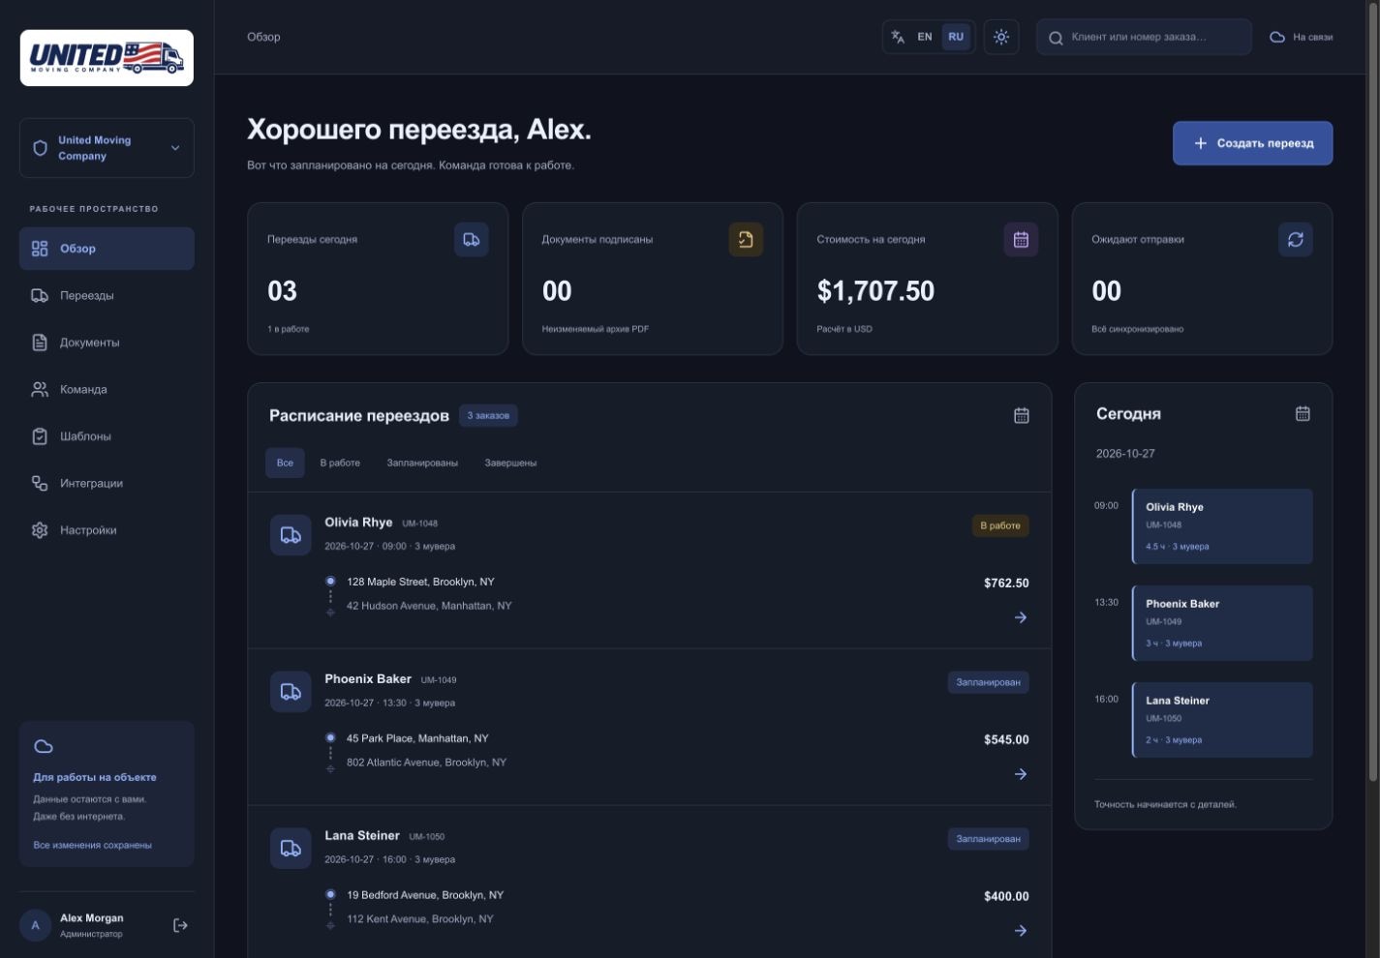The height and width of the screenshot is (958, 1380).
Task: Open the Команда sidebar item
Action: [x=107, y=389]
